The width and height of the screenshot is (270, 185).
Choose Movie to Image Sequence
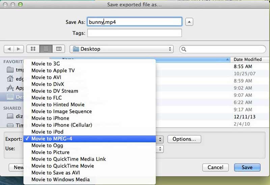(x=61, y=111)
